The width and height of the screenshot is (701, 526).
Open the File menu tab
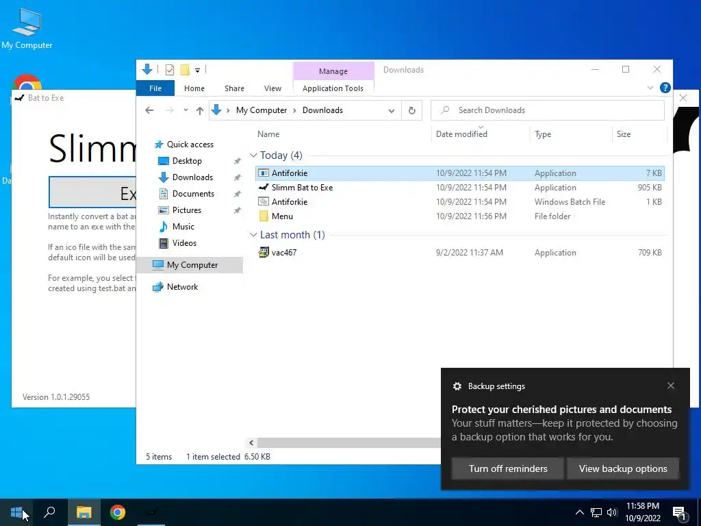(x=155, y=88)
